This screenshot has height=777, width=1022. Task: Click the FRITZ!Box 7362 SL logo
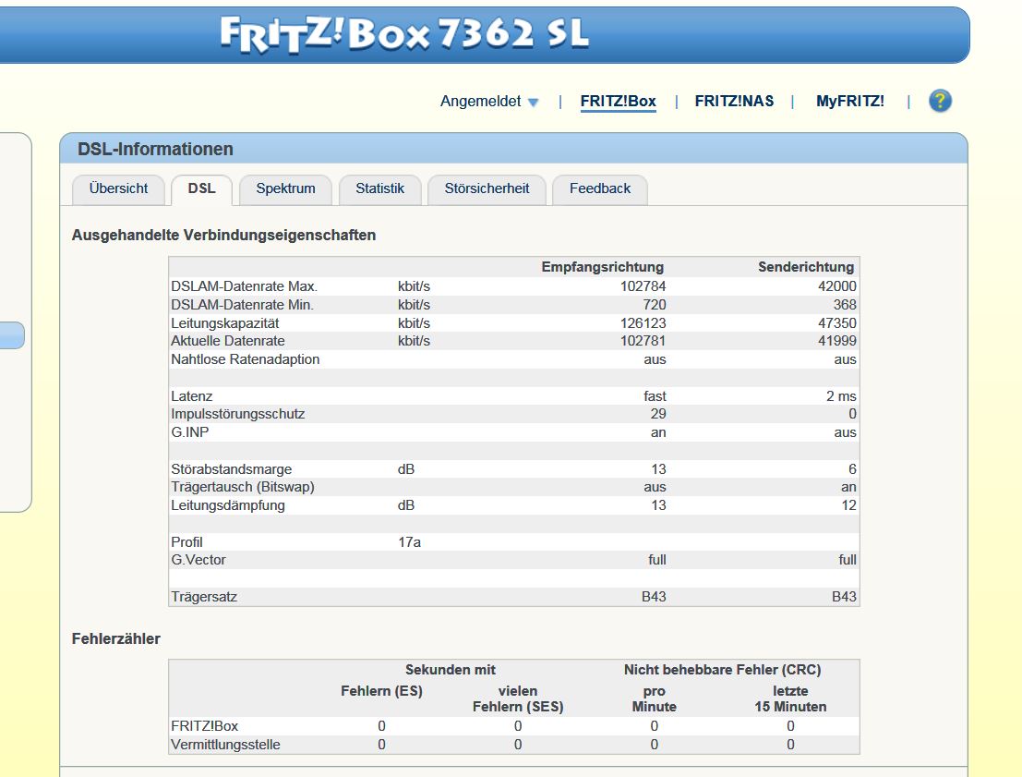coord(404,34)
